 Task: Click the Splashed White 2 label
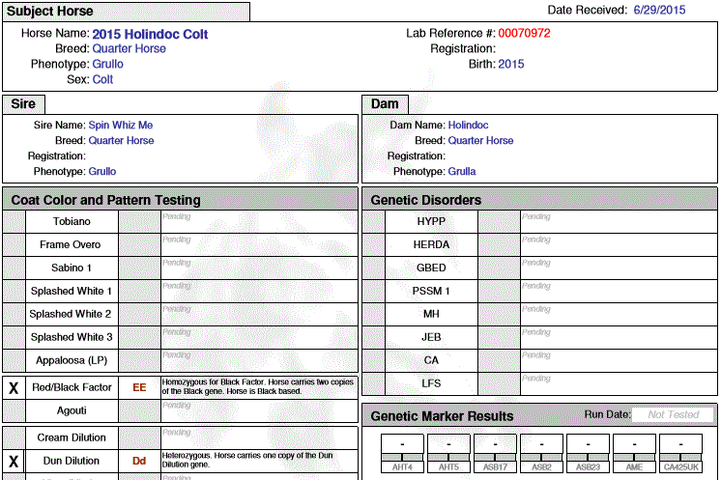(x=71, y=314)
